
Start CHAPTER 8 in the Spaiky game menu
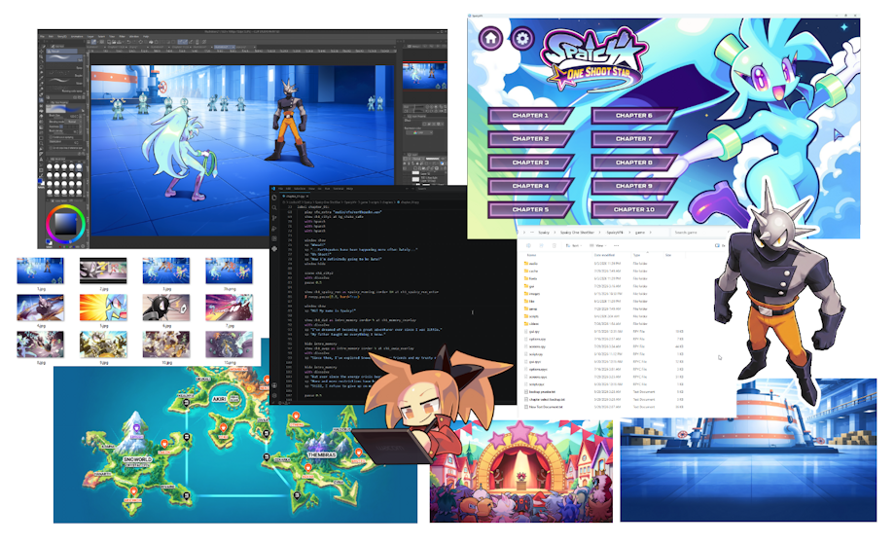633,163
